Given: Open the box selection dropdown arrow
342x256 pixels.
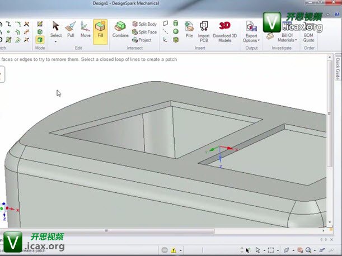Looking at the screenshot, I should click(x=278, y=250).
